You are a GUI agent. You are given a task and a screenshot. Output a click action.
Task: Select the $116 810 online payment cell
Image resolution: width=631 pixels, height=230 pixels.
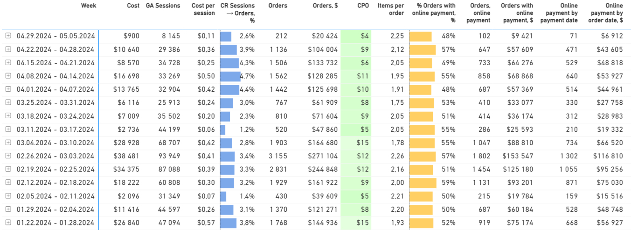(x=608, y=156)
